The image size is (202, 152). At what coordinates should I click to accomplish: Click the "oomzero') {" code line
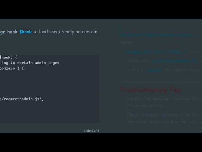pyautogui.click(x=12, y=68)
